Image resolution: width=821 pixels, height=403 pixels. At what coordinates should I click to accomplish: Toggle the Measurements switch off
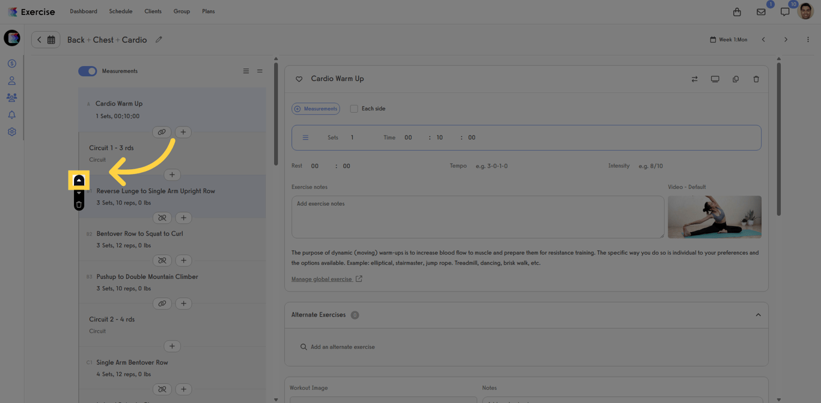(88, 71)
